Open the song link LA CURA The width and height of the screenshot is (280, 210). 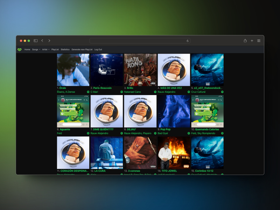[100, 171]
